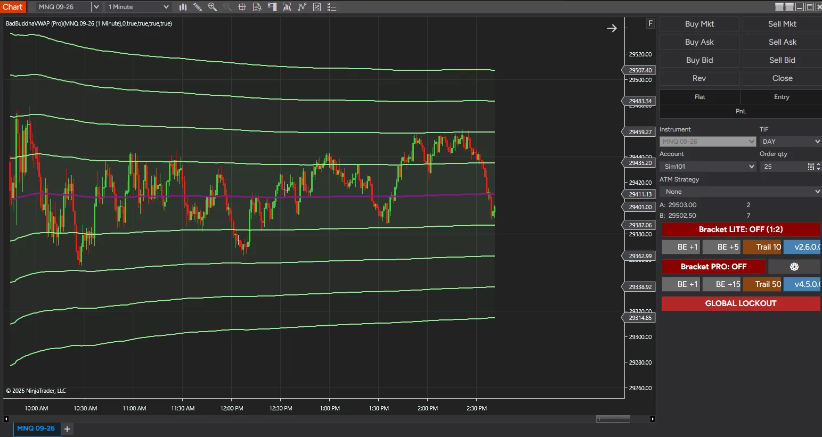Open the order quantity numpad icon

(x=811, y=167)
